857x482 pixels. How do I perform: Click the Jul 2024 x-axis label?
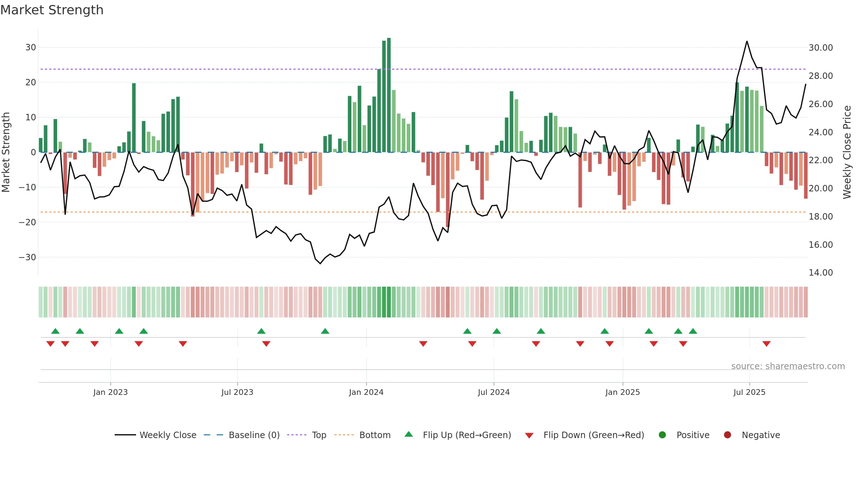(494, 392)
